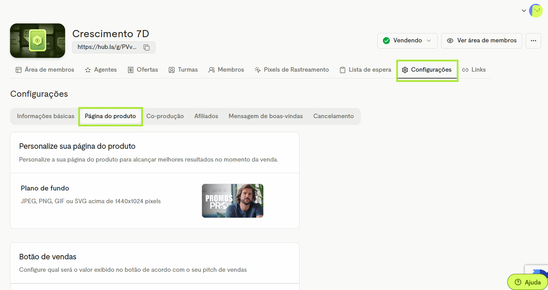
Task: Select the Membros tab
Action: pos(226,70)
